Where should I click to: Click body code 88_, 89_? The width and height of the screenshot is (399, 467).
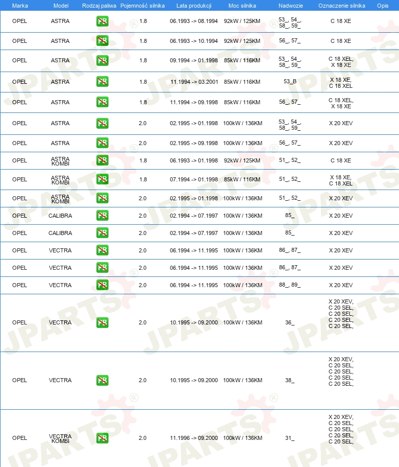click(290, 285)
